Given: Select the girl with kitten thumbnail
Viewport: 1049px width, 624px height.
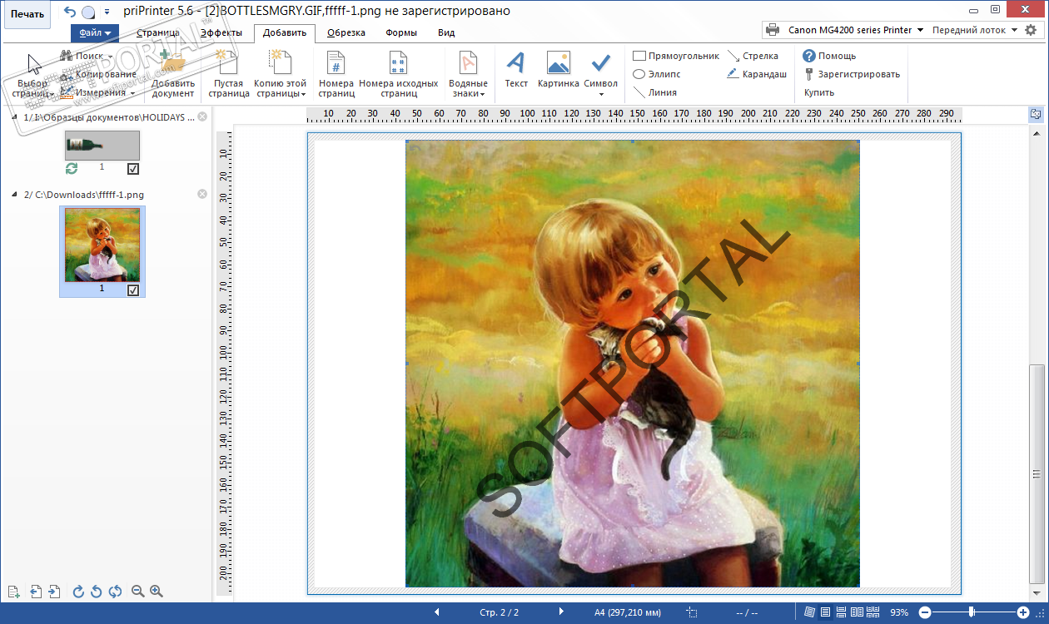Looking at the screenshot, I should coord(102,245).
